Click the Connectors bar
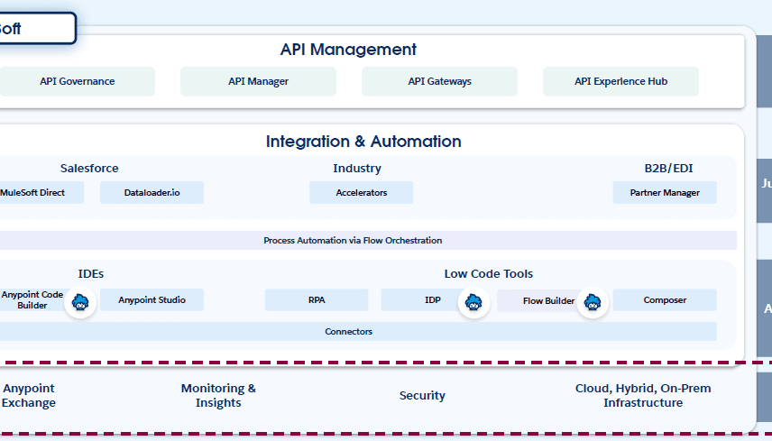This screenshot has height=441, width=772. click(348, 332)
